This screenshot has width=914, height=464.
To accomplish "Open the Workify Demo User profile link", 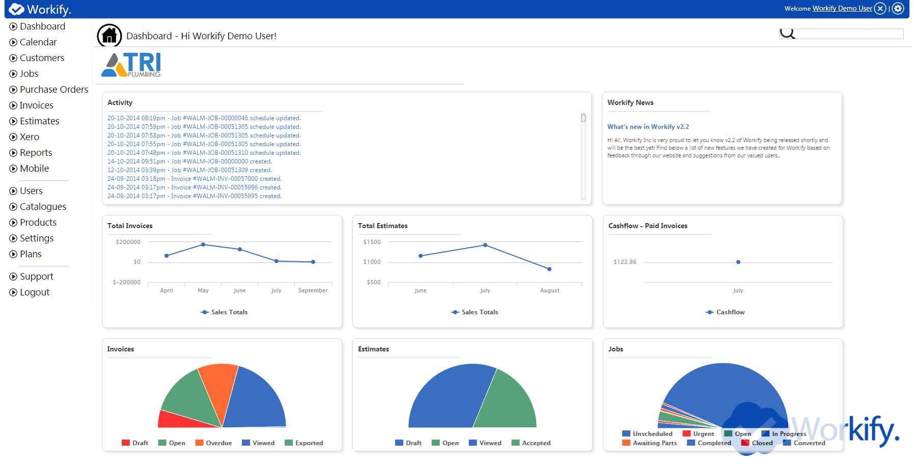I will coord(842,8).
